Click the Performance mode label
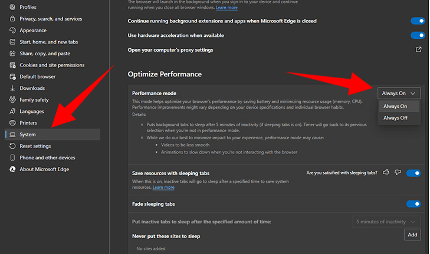 (154, 93)
